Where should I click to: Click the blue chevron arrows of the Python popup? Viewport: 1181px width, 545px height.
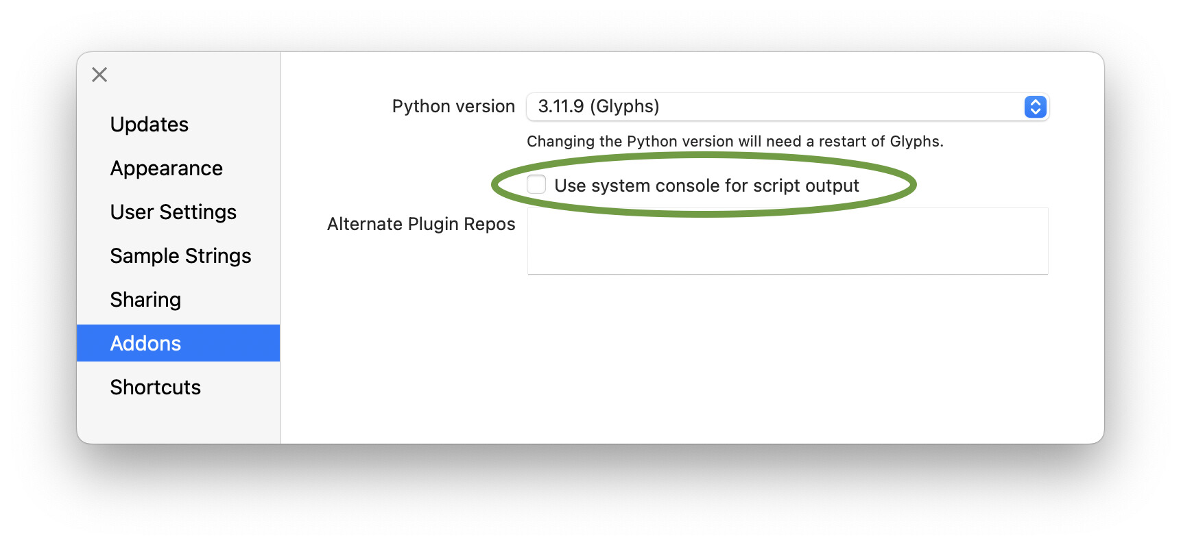[x=1035, y=107]
